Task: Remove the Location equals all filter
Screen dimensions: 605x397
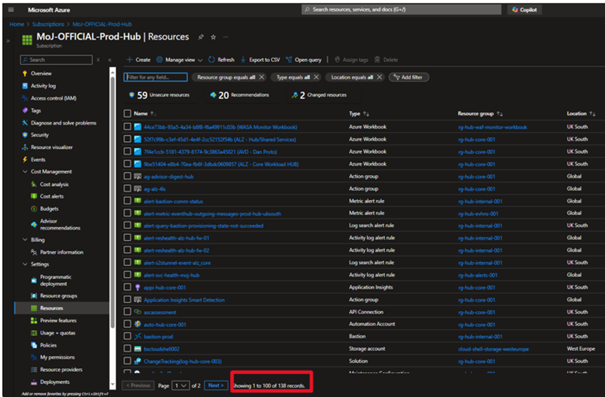Action: (380, 77)
